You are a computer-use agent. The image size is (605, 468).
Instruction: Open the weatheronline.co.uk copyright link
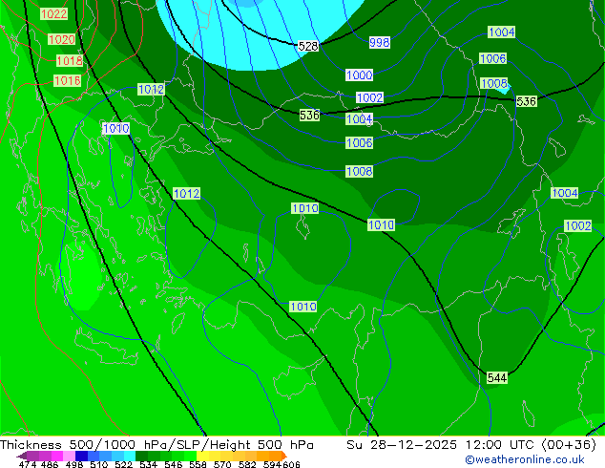[525, 459]
